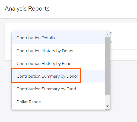Image resolution: width=137 pixels, height=122 pixels.
Task: Click blank row space right of Dollar Range
Action: pos(72,102)
